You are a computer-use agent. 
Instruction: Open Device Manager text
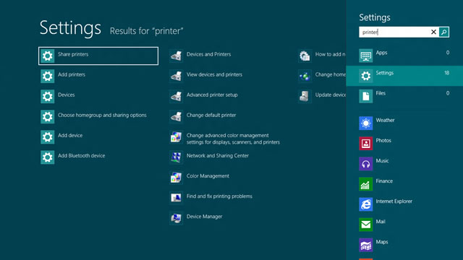(204, 217)
